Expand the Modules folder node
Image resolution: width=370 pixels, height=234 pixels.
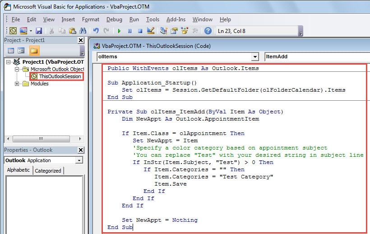pos(17,84)
